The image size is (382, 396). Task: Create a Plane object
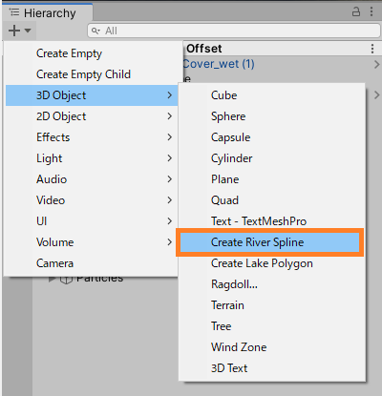click(x=271, y=179)
